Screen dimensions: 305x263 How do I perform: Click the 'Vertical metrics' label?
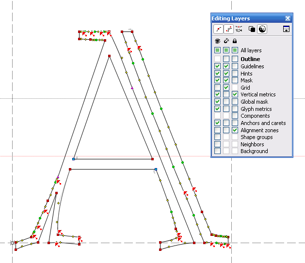258,94
